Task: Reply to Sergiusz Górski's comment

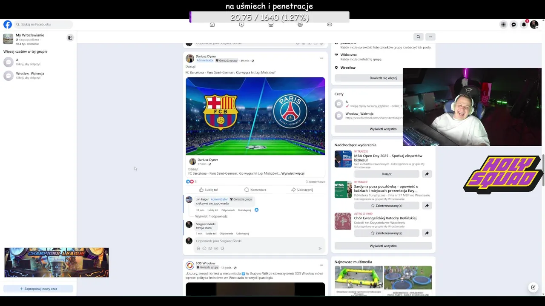Action: [x=227, y=233]
